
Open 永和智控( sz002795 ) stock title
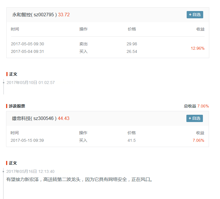pyautogui.click(x=34, y=15)
